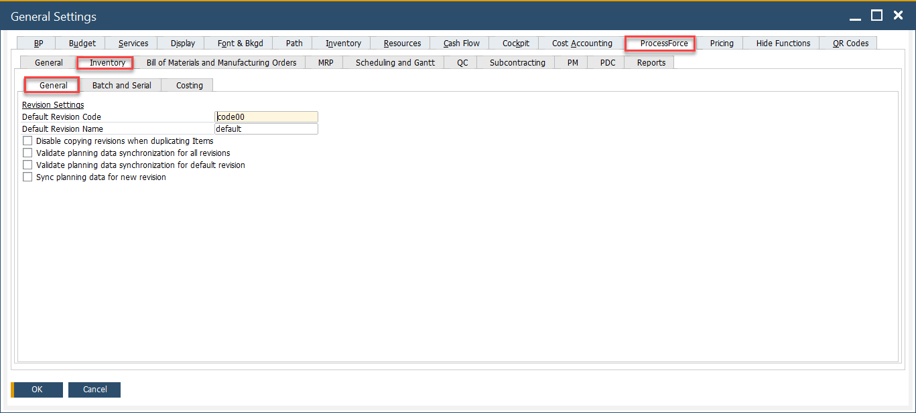Toggle Validate planning data synchronization for default revision
Image resolution: width=916 pixels, height=413 pixels.
click(27, 165)
